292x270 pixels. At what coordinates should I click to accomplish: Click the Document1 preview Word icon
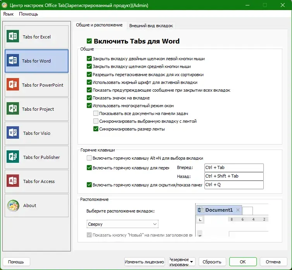pyautogui.click(x=201, y=210)
